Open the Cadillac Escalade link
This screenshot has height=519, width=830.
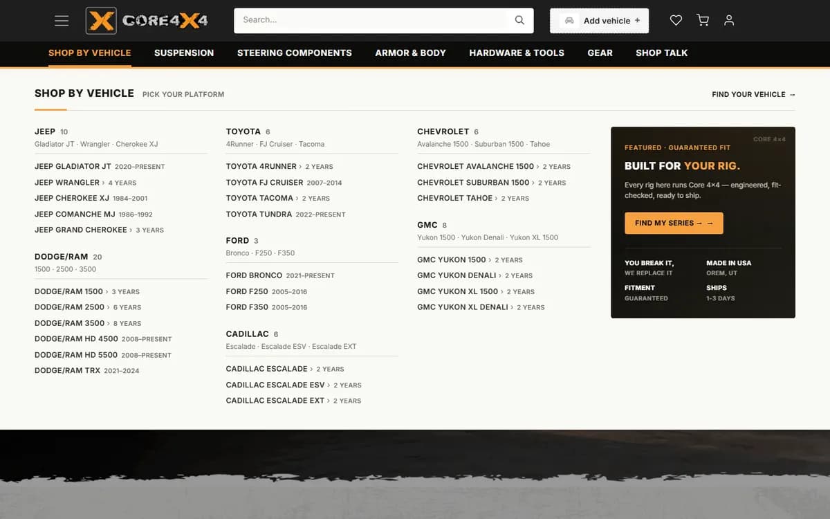[x=267, y=369]
